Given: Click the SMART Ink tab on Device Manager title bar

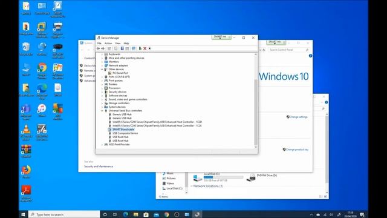Looking at the screenshot, I should tap(221, 37).
